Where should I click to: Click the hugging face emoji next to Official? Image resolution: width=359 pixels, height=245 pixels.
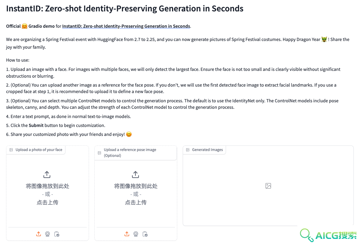click(x=24, y=26)
